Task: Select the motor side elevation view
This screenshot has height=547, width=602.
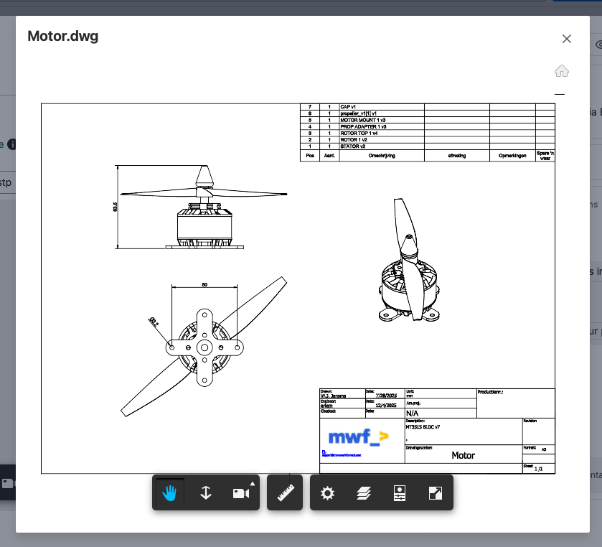Action: tap(202, 208)
